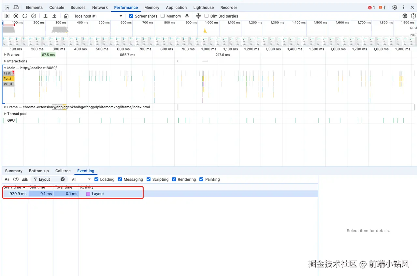Toggle match whole word filter option
This screenshot has width=417, height=276.
click(25, 179)
